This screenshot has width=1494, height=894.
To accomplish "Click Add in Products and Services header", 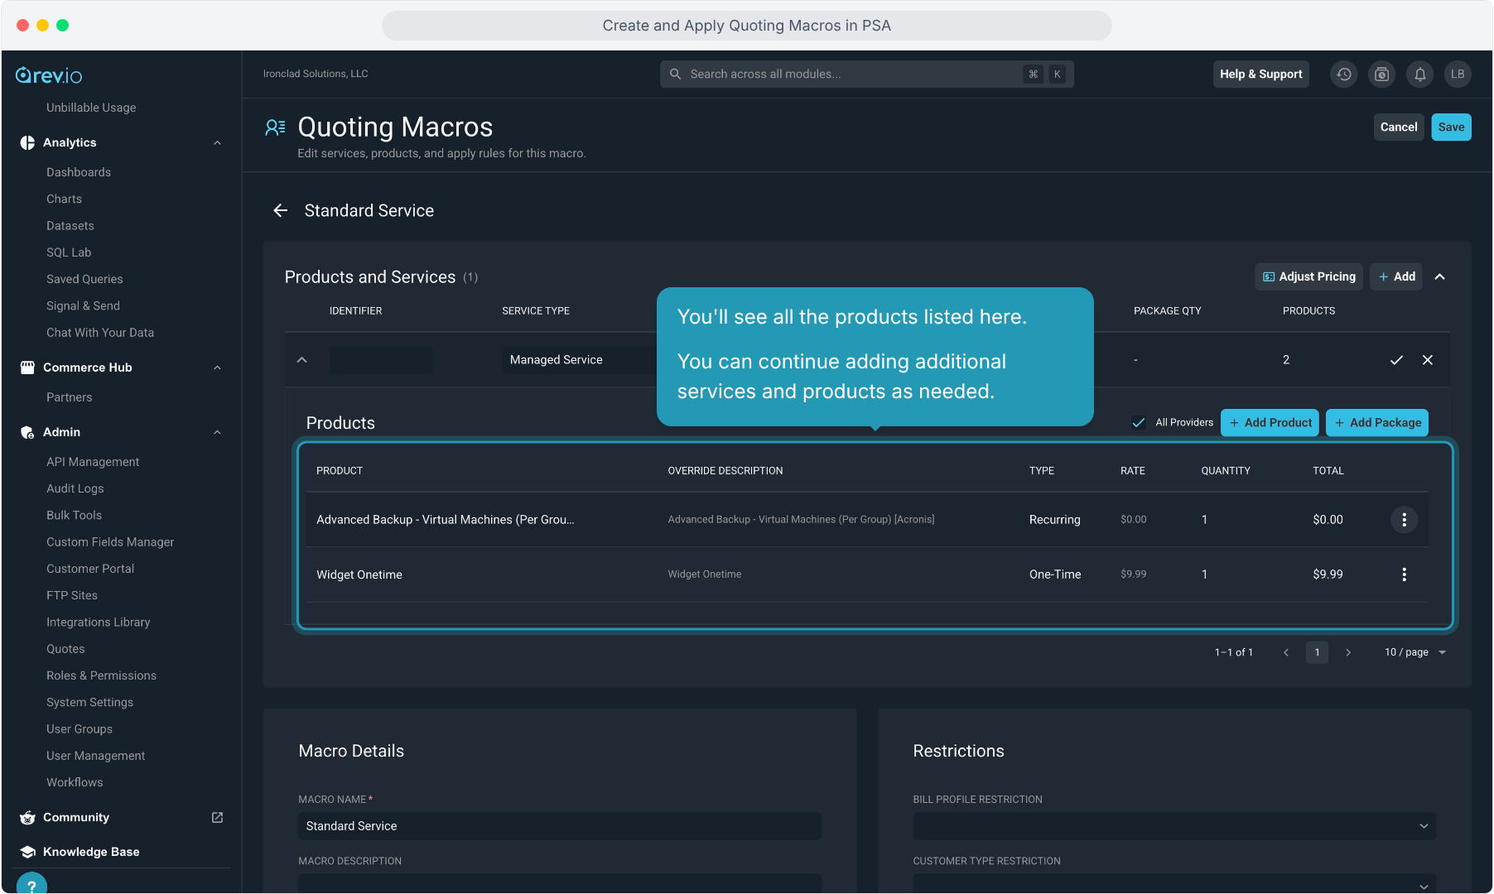I will (1396, 276).
